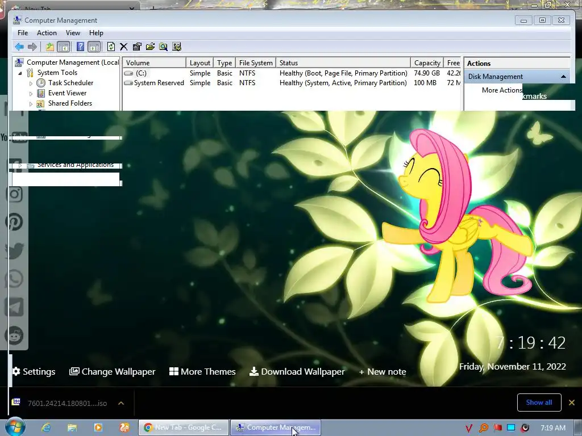Screen dimensions: 582x436
Task: Expand the 7601 iso download options chevron
Action: (121, 403)
